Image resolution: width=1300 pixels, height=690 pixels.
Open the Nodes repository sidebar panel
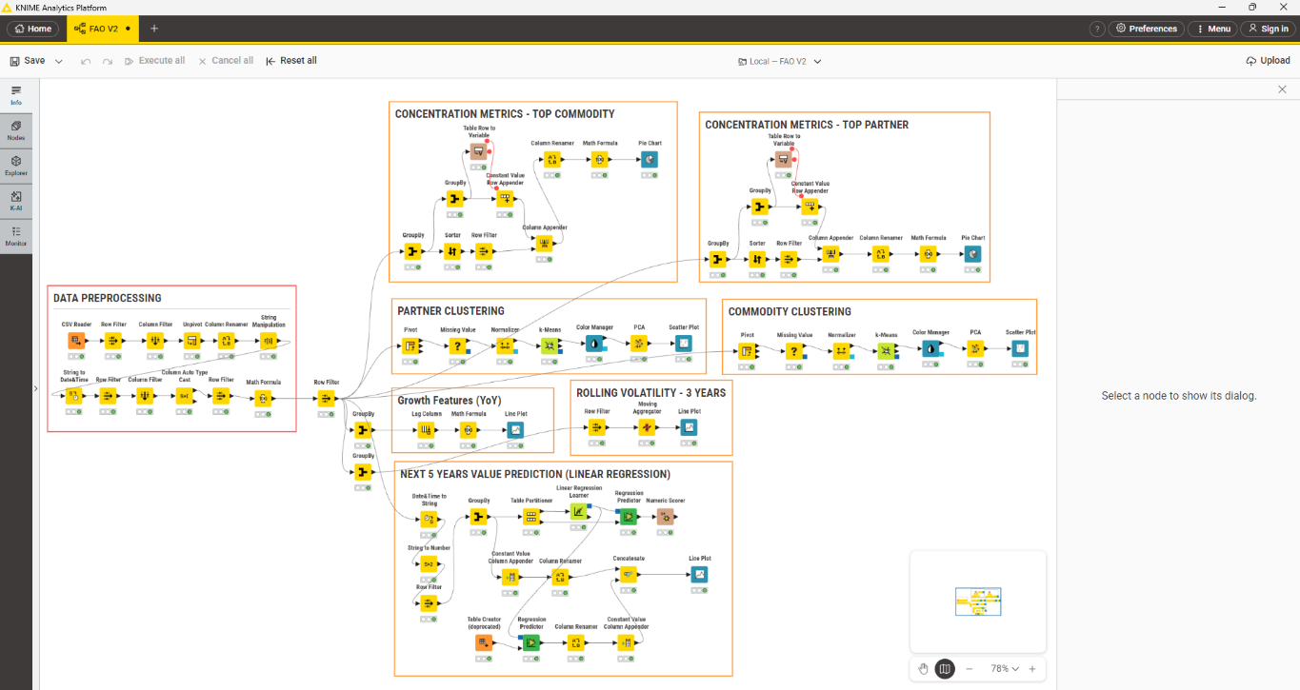coord(16,130)
